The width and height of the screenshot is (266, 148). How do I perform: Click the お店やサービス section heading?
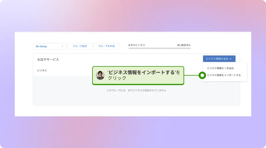48,59
